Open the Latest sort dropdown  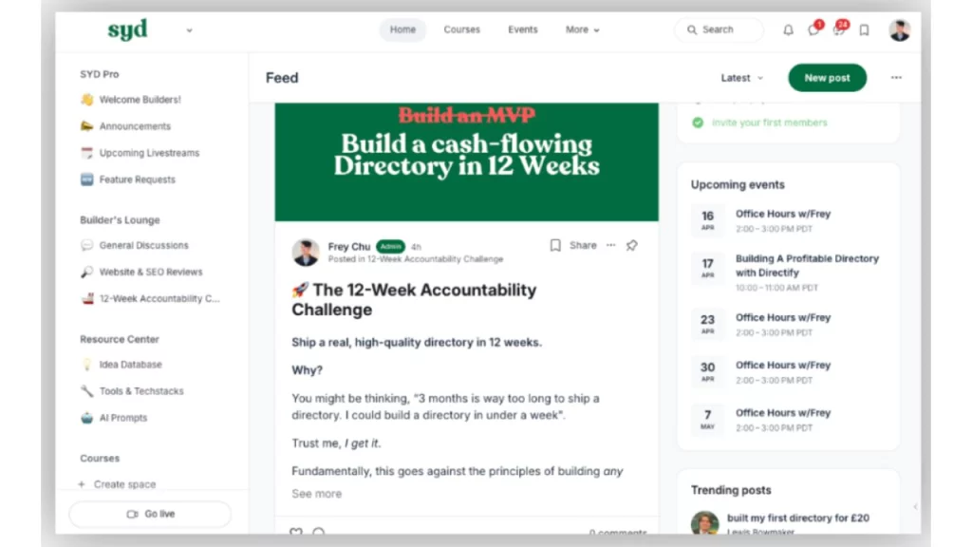click(740, 78)
